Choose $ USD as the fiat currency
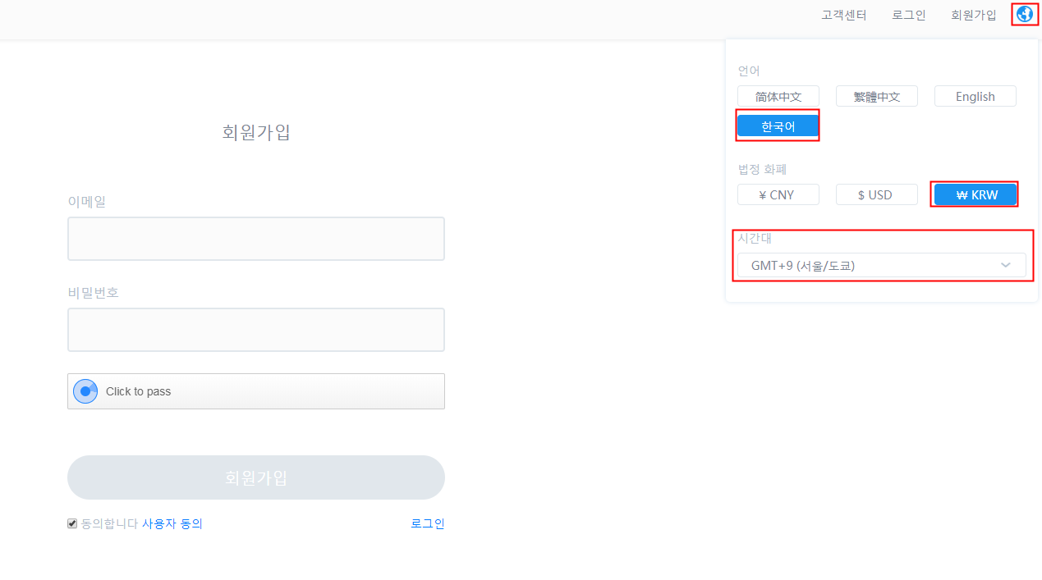This screenshot has height=580, width=1042. coord(876,194)
